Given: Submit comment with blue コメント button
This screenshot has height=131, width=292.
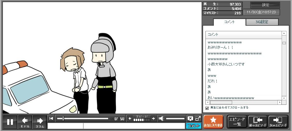Looking at the screenshot, I should 193,126.
